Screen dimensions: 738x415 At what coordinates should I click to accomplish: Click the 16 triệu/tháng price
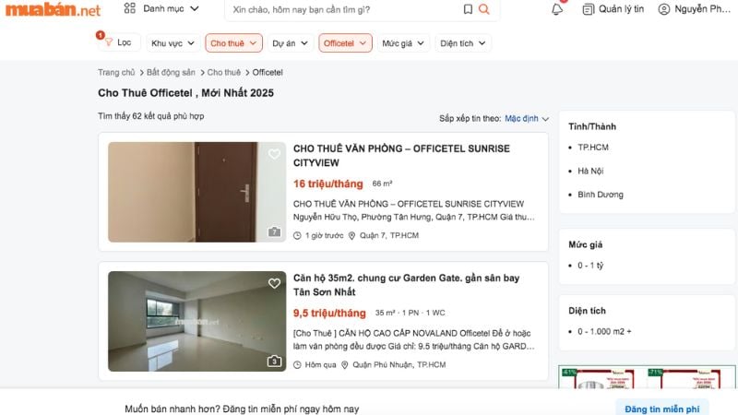tap(328, 184)
